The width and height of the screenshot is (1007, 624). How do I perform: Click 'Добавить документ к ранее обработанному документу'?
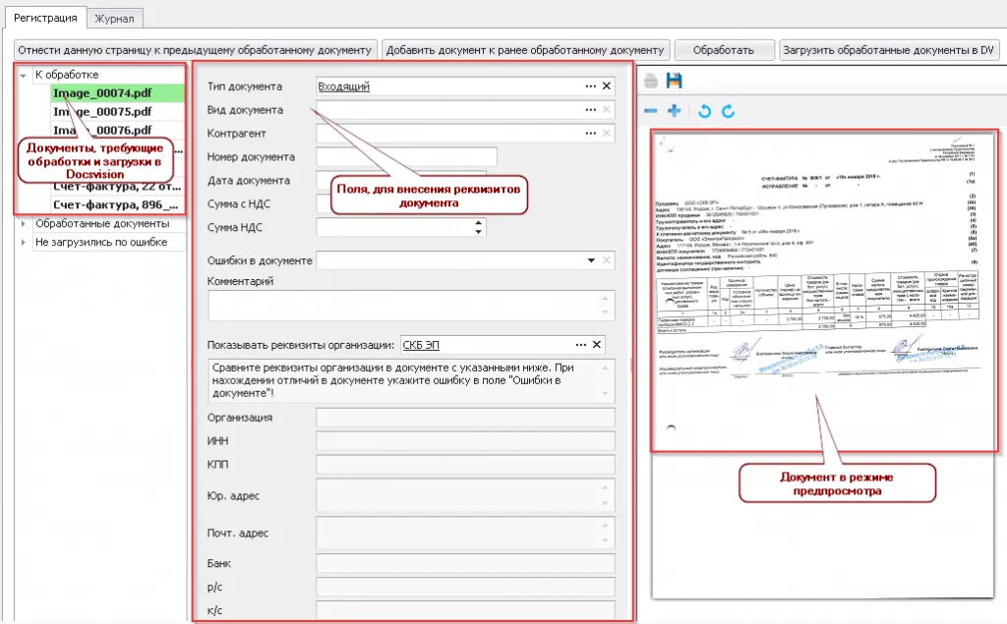tap(526, 50)
